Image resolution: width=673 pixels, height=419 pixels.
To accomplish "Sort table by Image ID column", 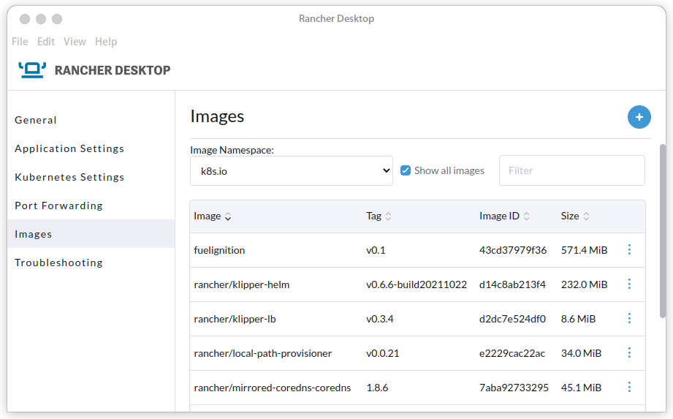I will (x=504, y=216).
